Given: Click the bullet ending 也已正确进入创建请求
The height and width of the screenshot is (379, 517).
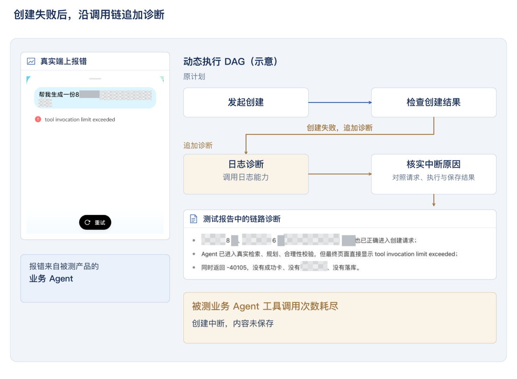Looking at the screenshot, I should click(309, 240).
